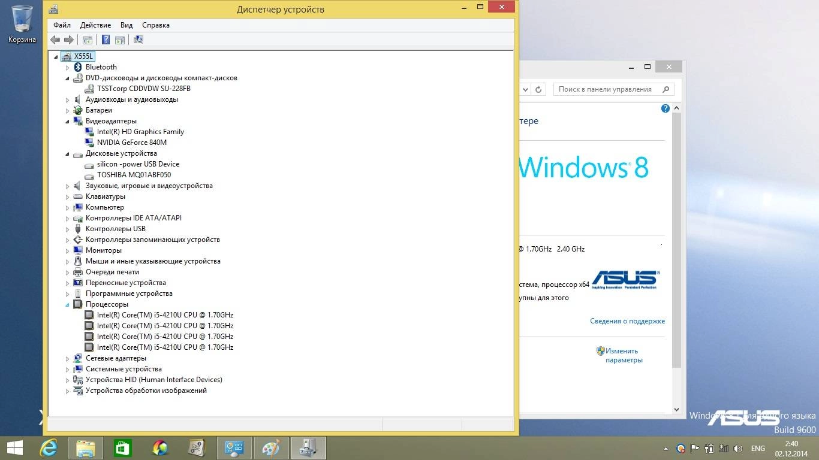Click ENG language indicator in taskbar
This screenshot has height=460, width=819.
tap(758, 449)
